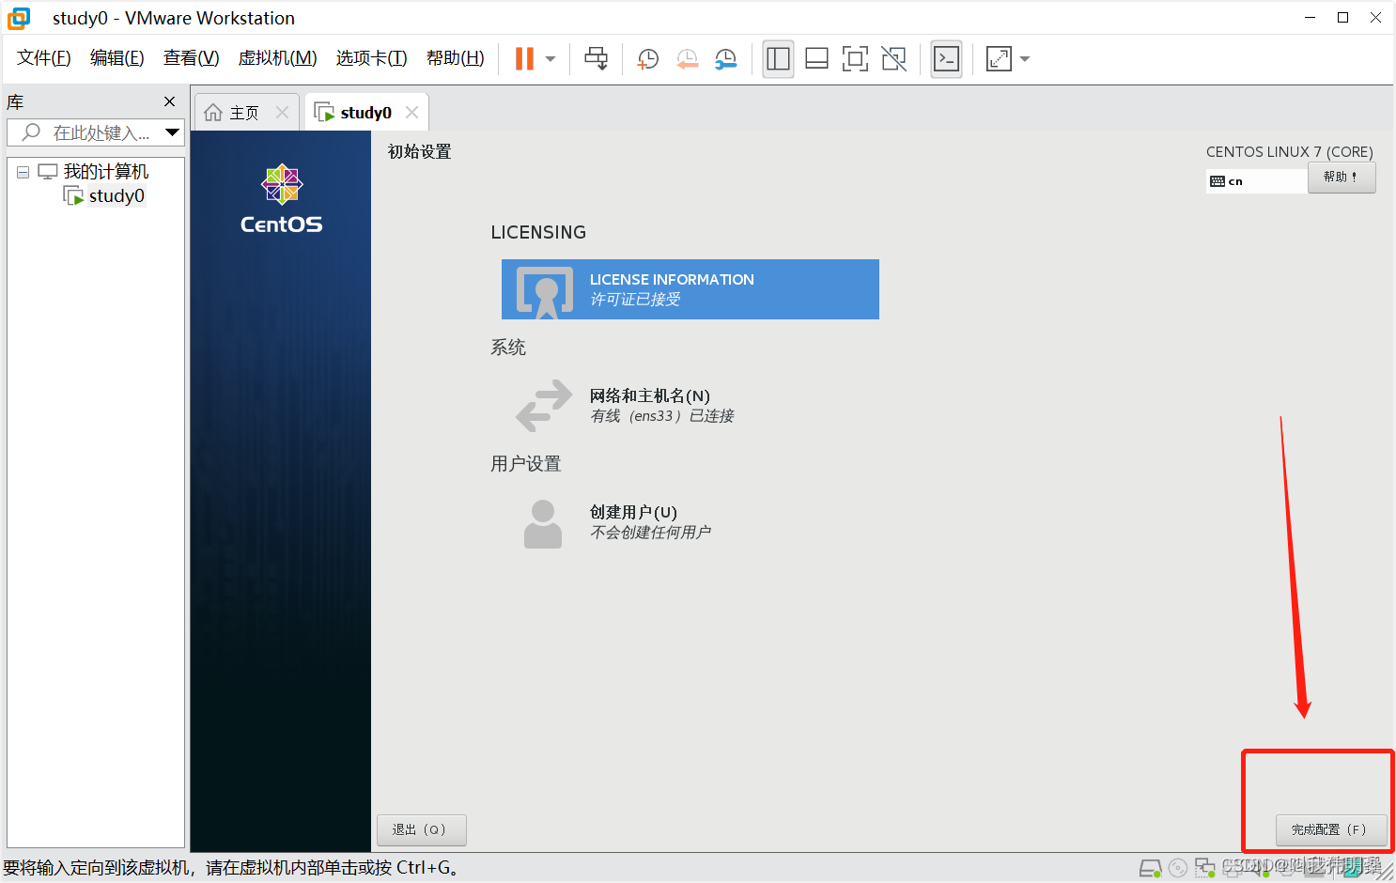Open the 选项卡(T) menu
Screen dimensions: 1396x883
pyautogui.click(x=372, y=58)
